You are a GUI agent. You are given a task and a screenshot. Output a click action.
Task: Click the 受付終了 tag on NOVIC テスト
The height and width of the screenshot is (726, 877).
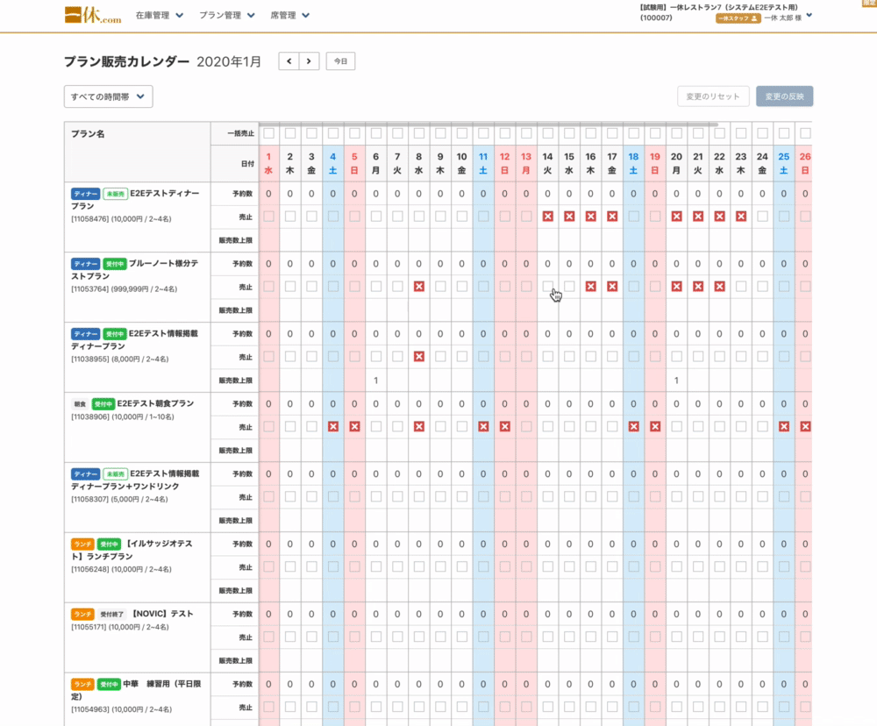point(112,614)
